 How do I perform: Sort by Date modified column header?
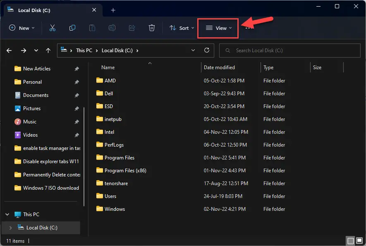[x=219, y=68]
